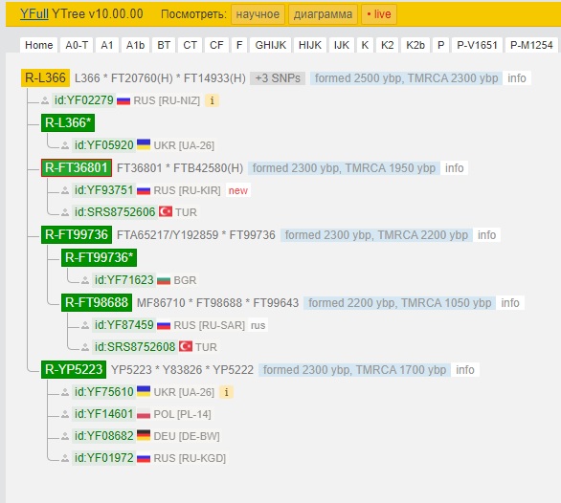Switch view to диаграмма
561x503 pixels.
pos(323,14)
